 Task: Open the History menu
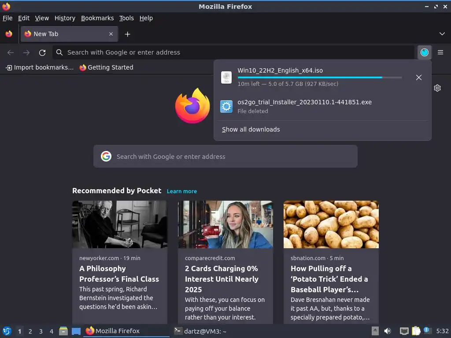tap(65, 18)
